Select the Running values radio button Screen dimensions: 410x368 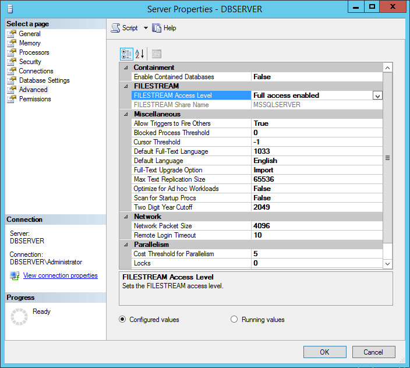click(234, 319)
